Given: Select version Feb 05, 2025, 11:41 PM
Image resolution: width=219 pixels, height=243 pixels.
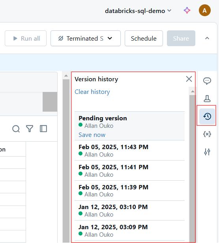Looking at the screenshot, I should point(129,170).
